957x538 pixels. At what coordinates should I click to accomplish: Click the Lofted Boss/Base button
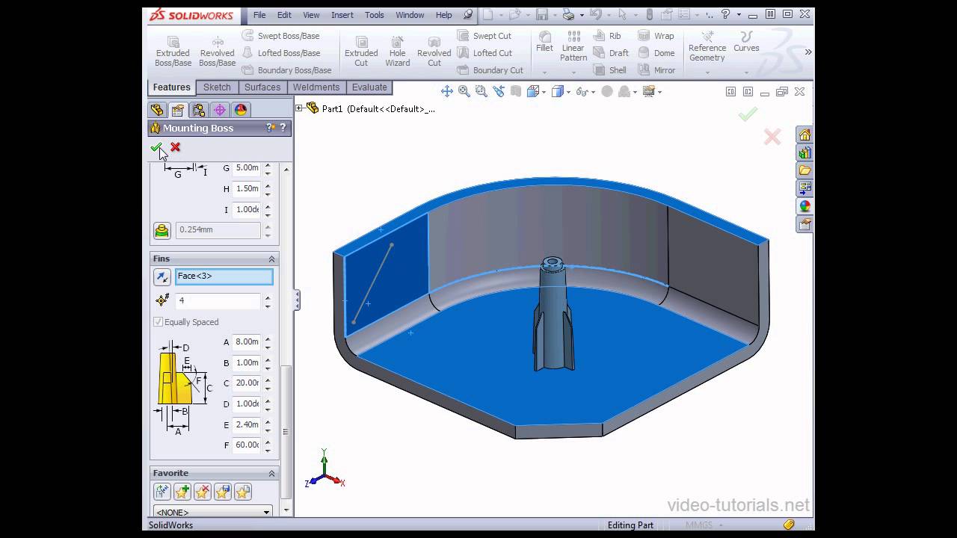click(x=281, y=53)
